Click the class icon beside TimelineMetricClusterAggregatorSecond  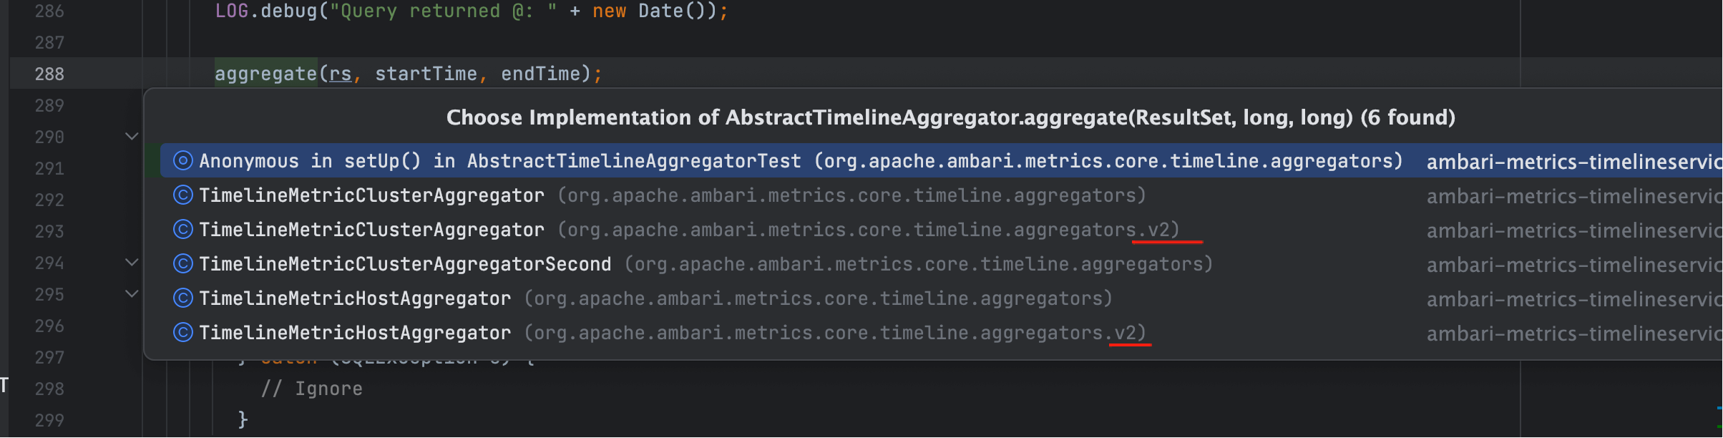coord(183,264)
